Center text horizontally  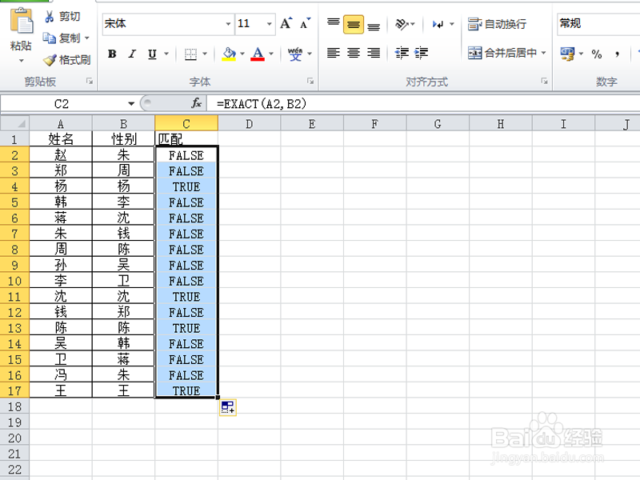click(x=354, y=53)
